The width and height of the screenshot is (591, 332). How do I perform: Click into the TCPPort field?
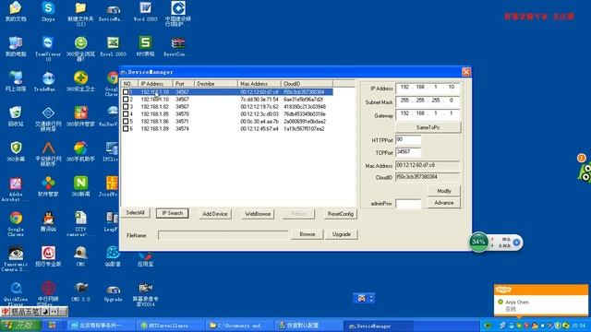[x=408, y=152]
